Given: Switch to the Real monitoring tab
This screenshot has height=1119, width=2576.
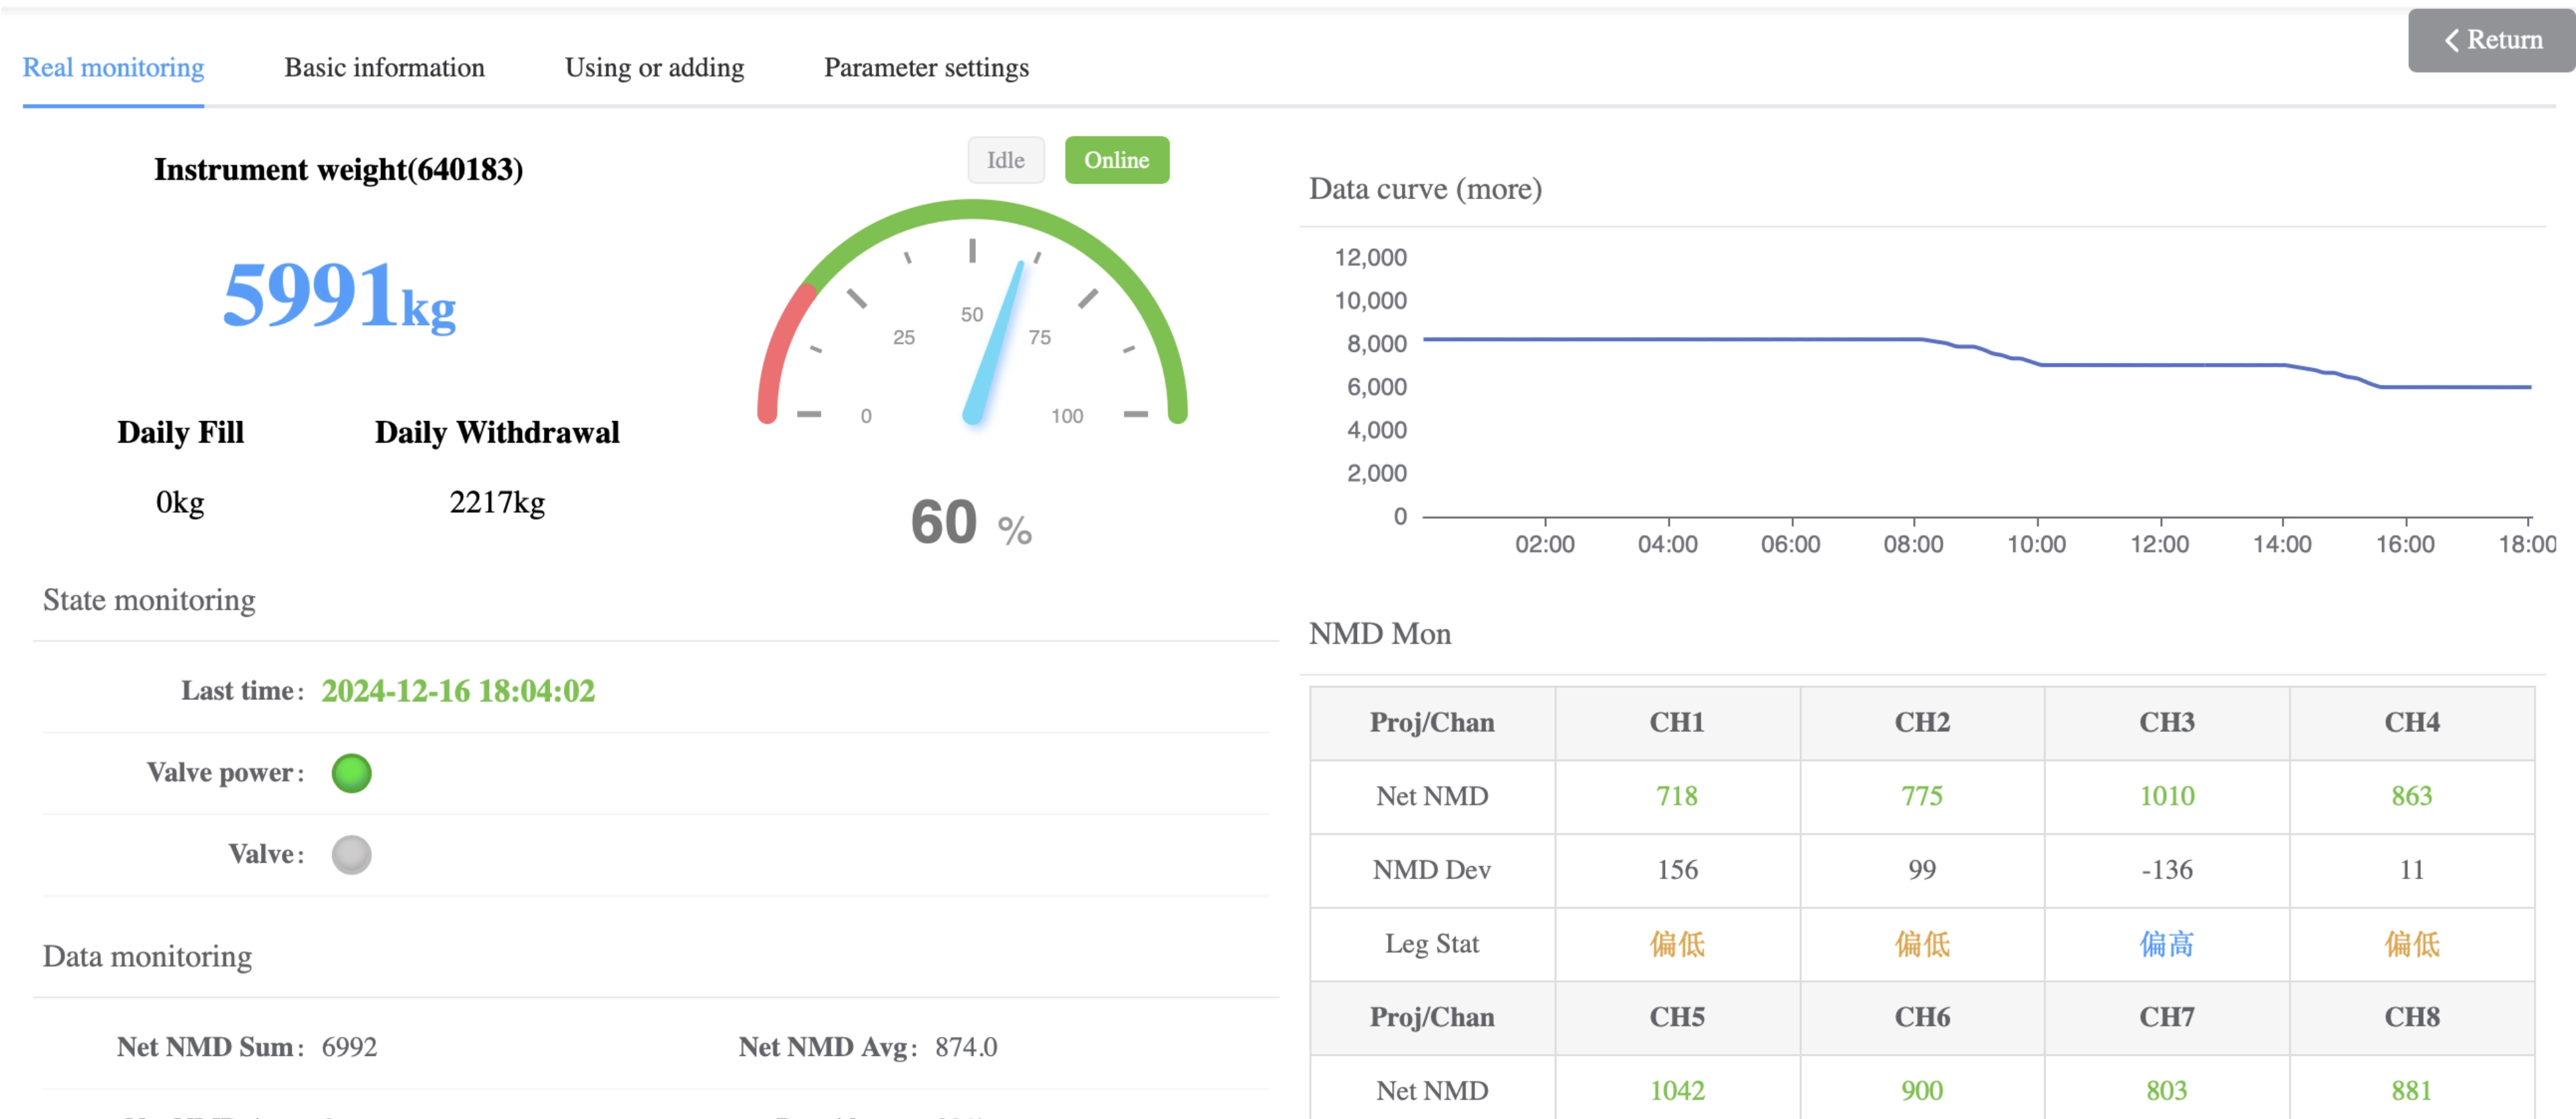Looking at the screenshot, I should (x=113, y=67).
